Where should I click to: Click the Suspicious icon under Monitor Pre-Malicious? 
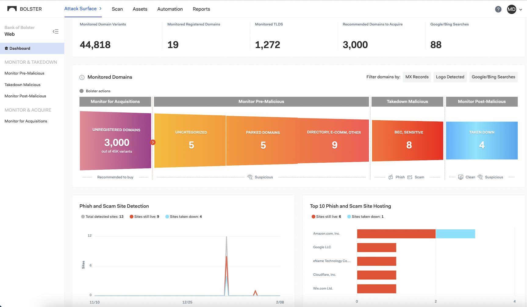click(x=250, y=177)
